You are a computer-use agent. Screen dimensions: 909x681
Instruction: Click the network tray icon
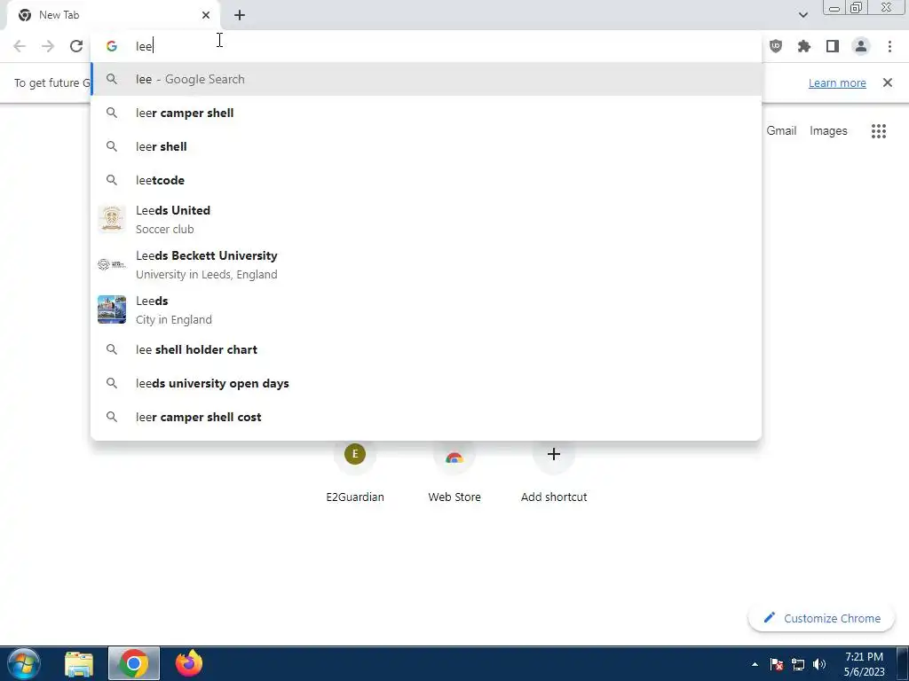click(798, 664)
